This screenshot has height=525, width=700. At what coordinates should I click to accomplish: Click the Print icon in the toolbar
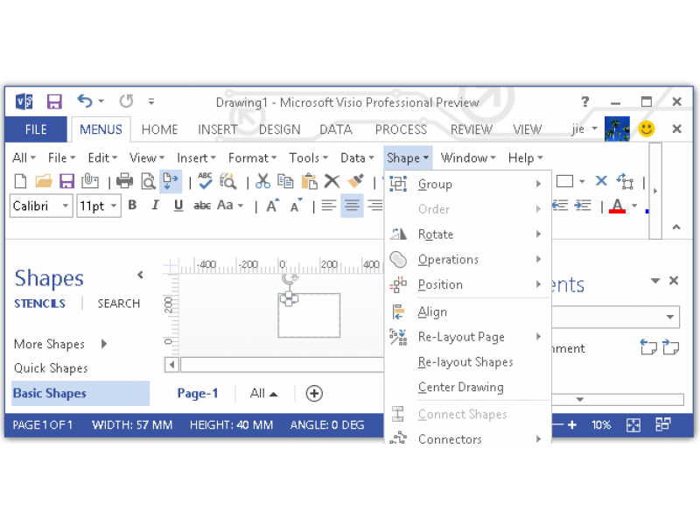coord(124,181)
